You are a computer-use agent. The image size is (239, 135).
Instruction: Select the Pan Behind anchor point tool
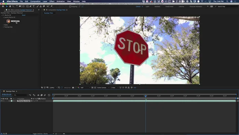coord(23,6)
